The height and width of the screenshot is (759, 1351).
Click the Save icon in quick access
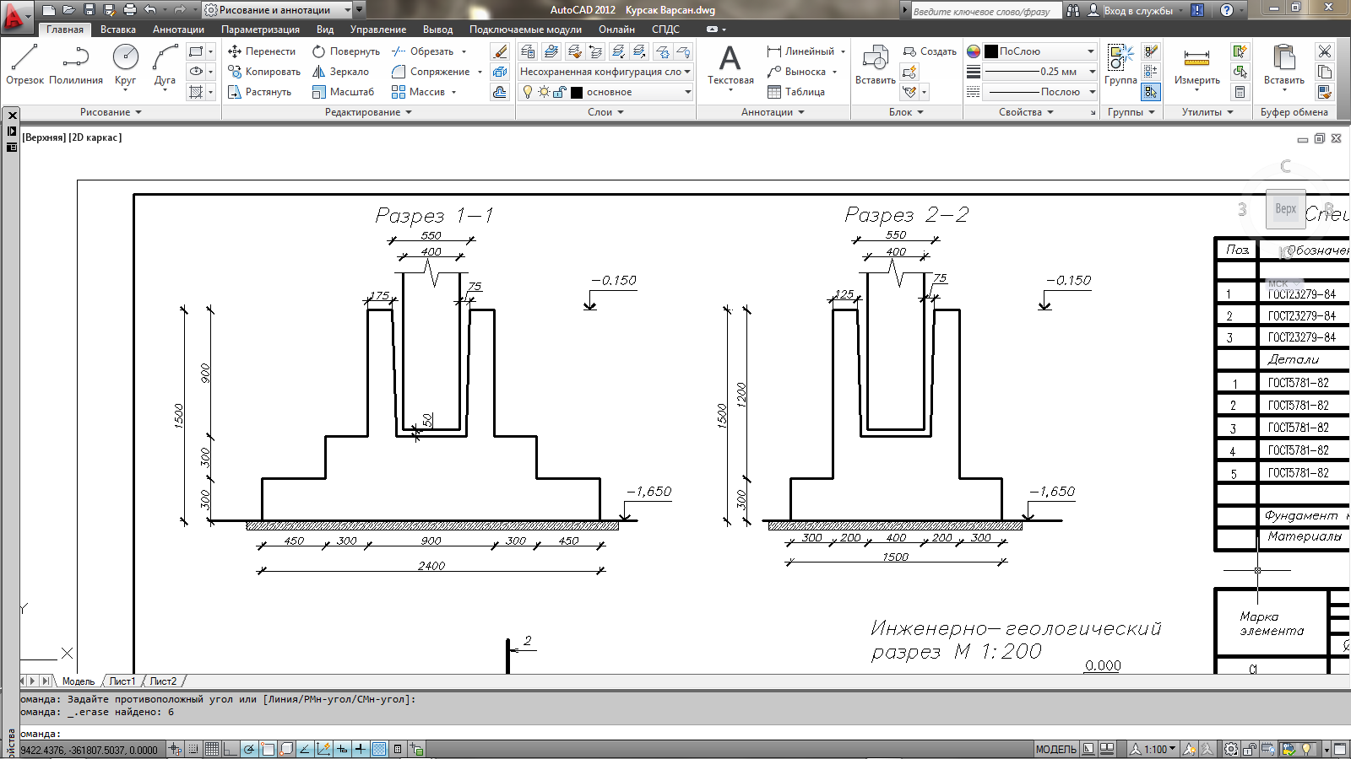pyautogui.click(x=89, y=10)
